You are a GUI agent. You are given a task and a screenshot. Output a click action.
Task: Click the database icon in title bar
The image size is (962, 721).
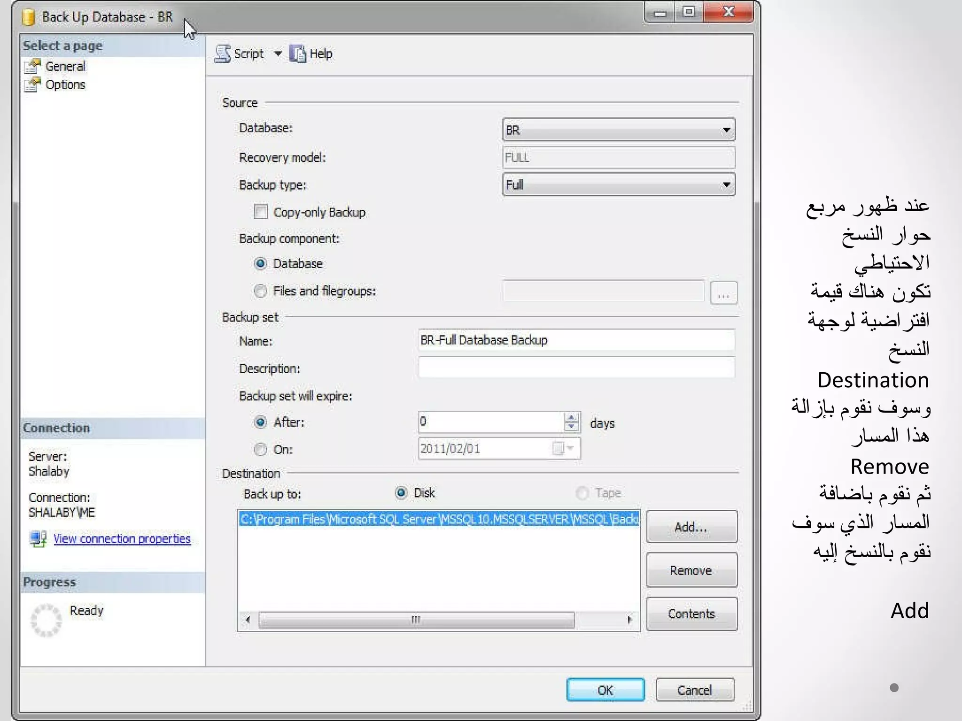[29, 17]
